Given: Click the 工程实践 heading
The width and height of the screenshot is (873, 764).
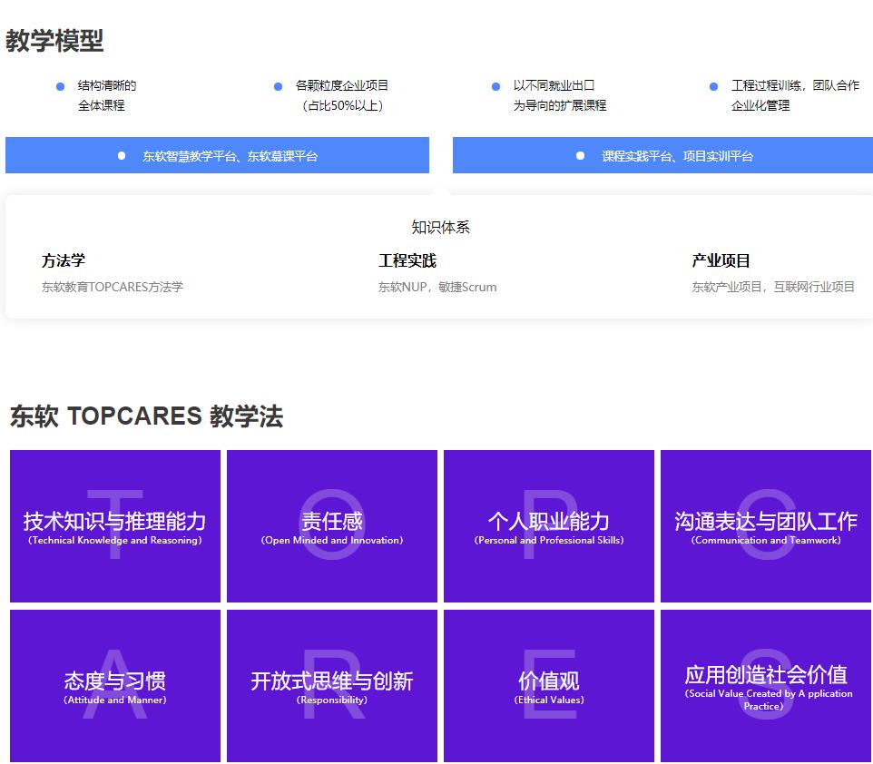Looking at the screenshot, I should [406, 260].
